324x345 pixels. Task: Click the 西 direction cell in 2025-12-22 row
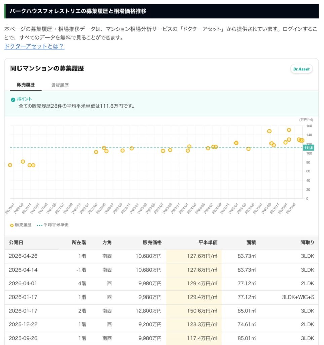109,324
